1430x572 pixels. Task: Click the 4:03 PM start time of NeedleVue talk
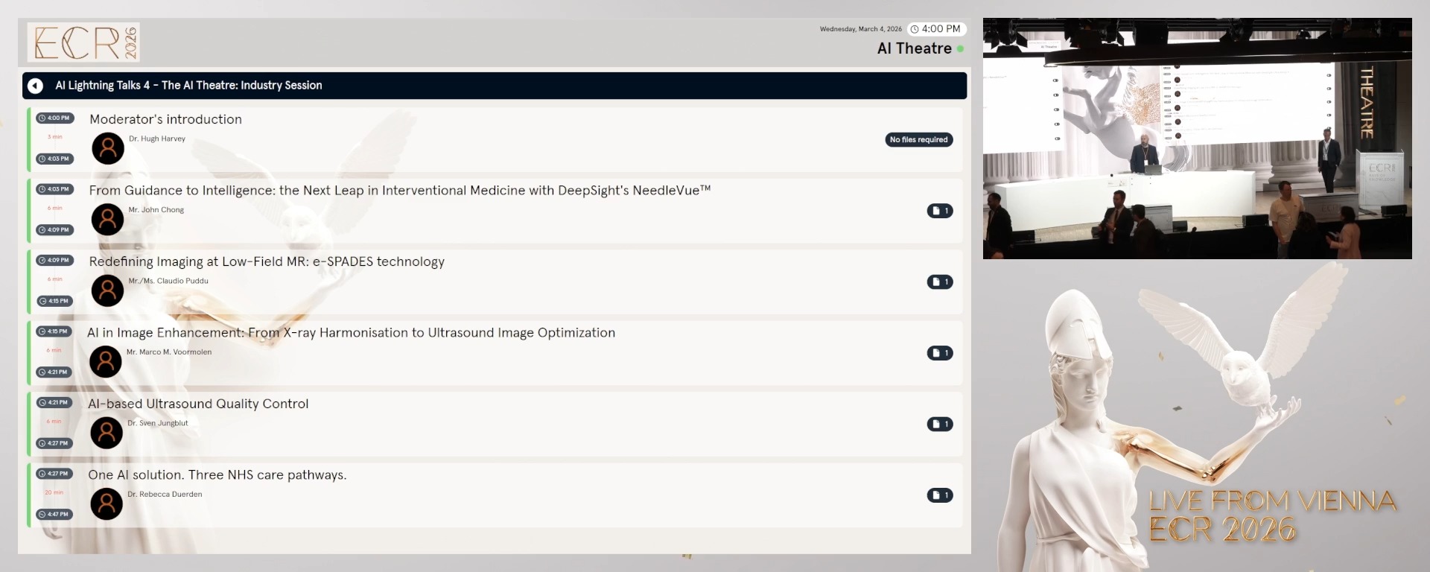54,189
